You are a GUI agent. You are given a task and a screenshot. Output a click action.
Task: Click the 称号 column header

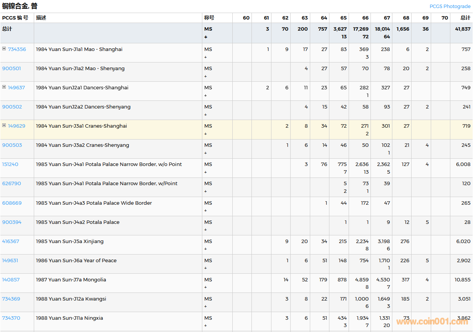209,18
